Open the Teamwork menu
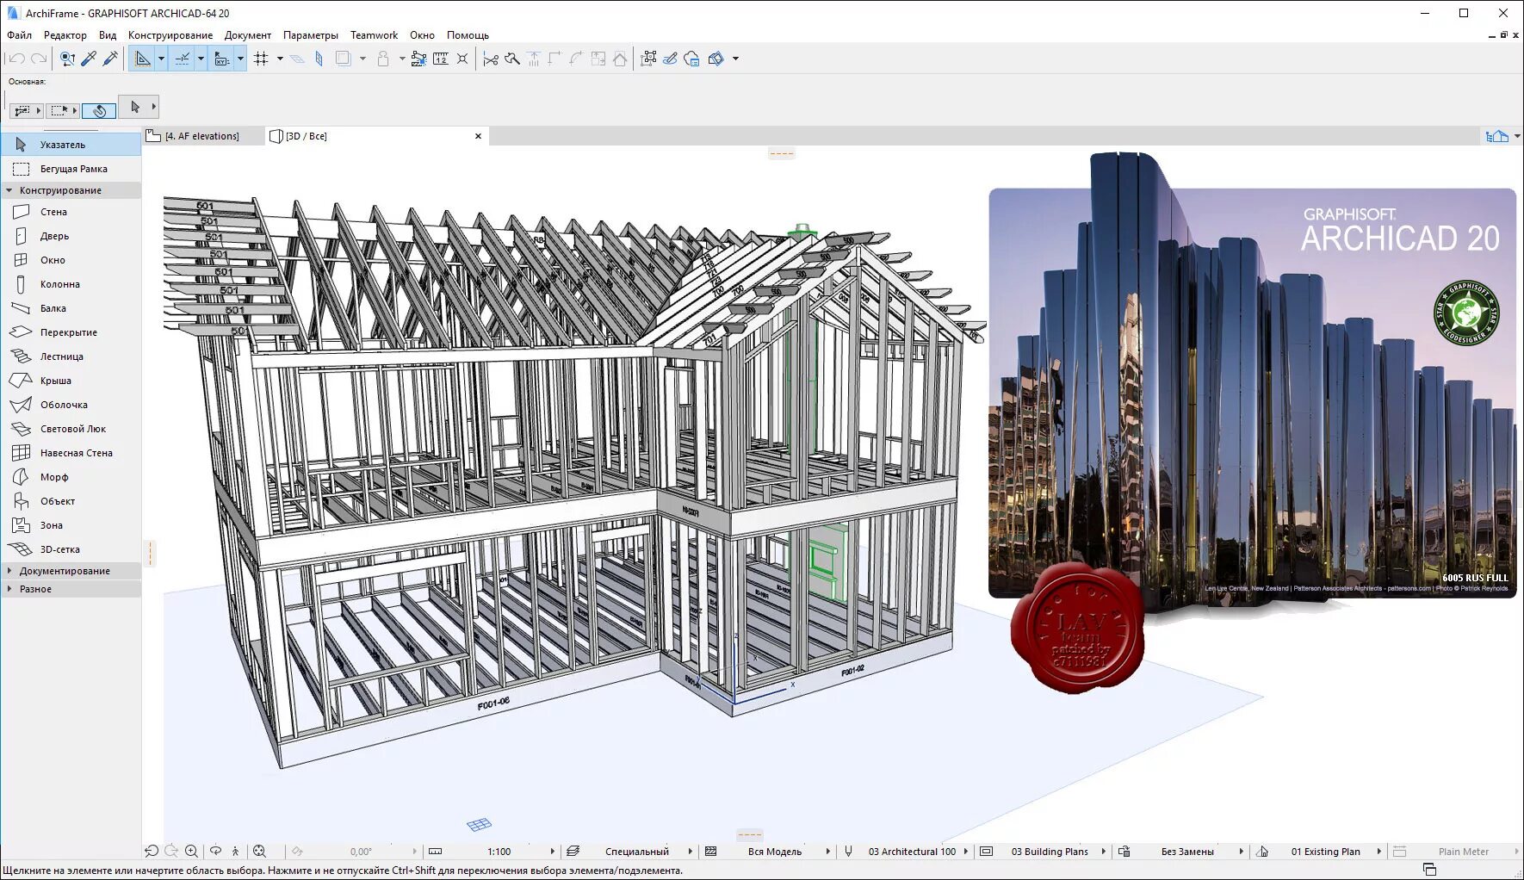 [x=374, y=35]
